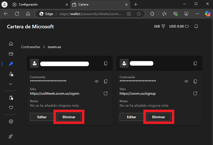213x145 pixels.
Task: Close the Configuración tab
Action: (67, 5)
